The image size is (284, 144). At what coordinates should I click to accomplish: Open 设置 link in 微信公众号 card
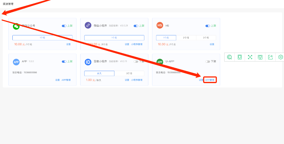[x=68, y=44]
